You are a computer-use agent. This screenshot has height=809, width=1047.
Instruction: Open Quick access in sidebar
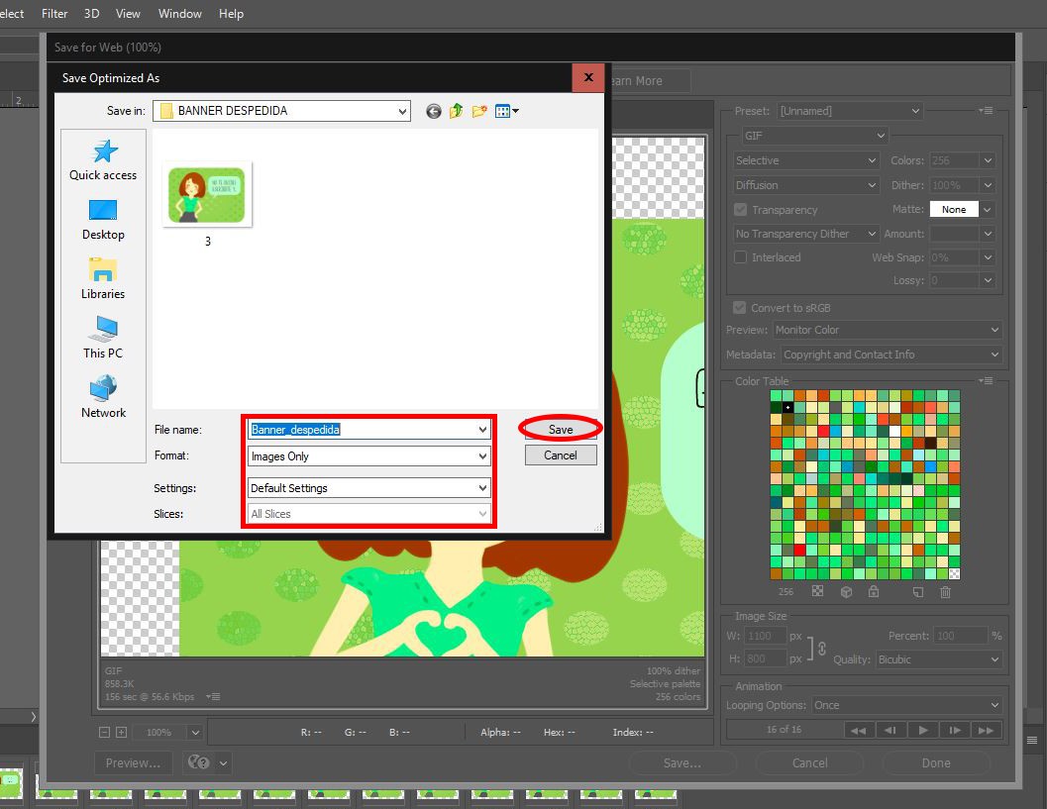tap(103, 160)
